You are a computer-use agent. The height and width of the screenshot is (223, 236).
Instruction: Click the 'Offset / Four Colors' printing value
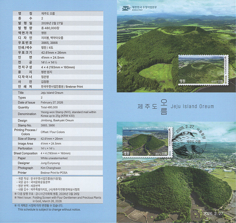[53, 132]
